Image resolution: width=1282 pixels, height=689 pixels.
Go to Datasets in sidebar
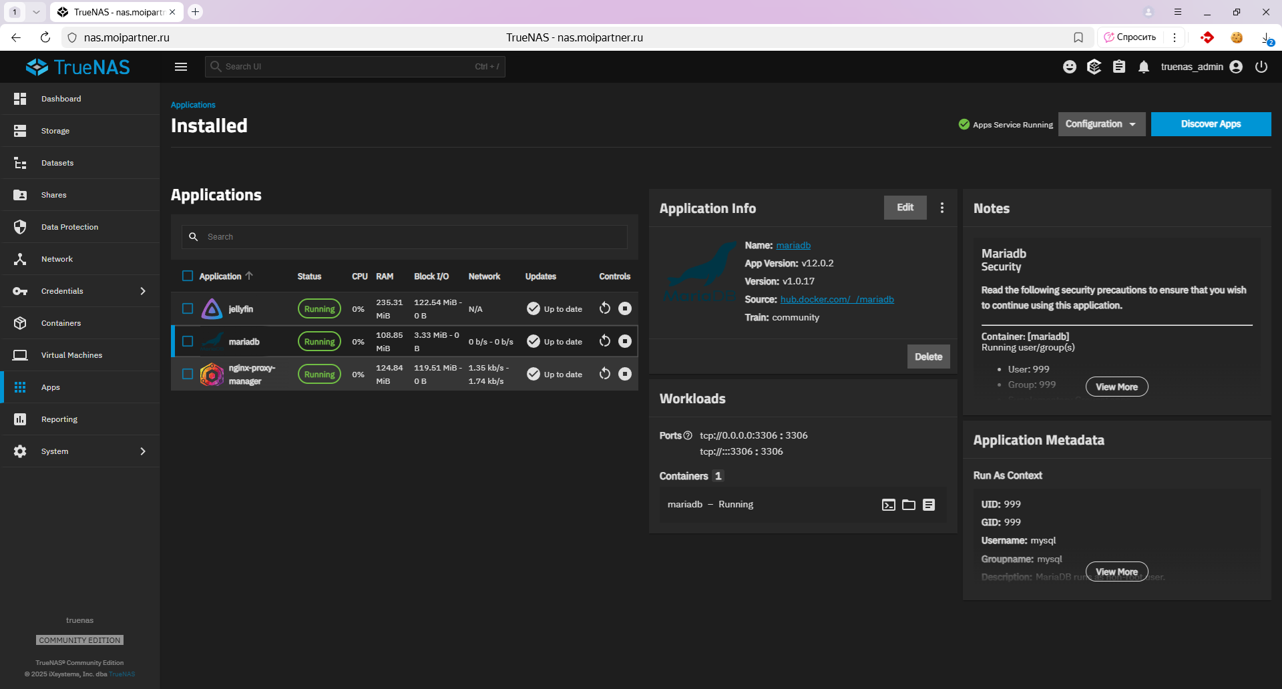57,163
